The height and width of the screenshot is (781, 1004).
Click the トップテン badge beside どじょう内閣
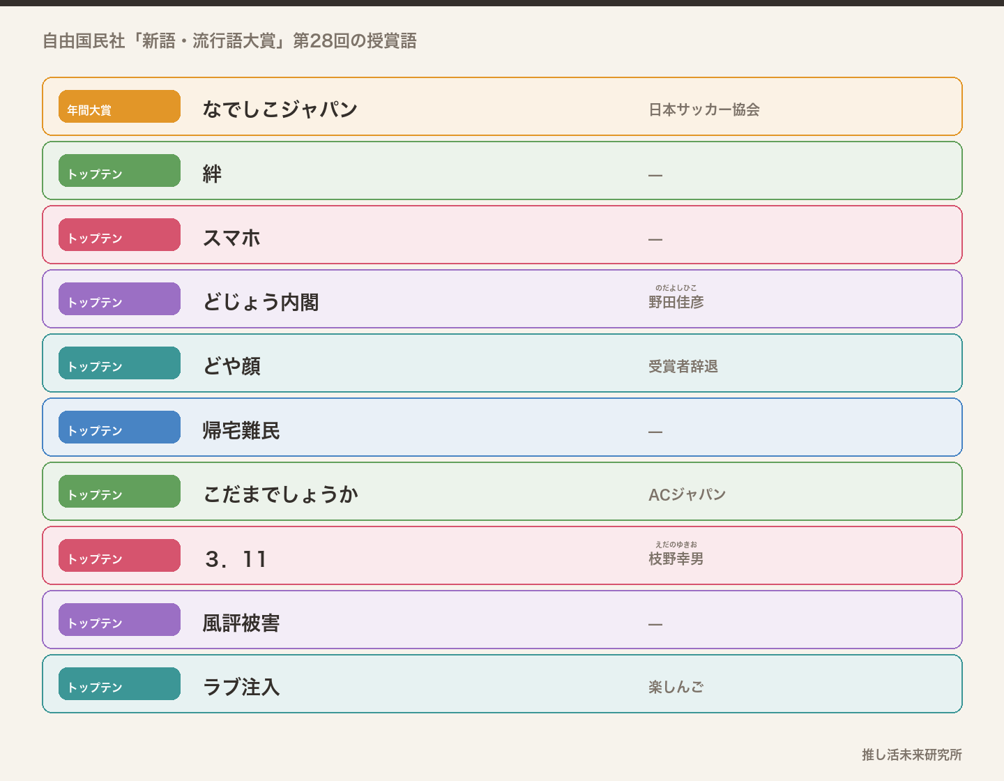click(x=119, y=298)
